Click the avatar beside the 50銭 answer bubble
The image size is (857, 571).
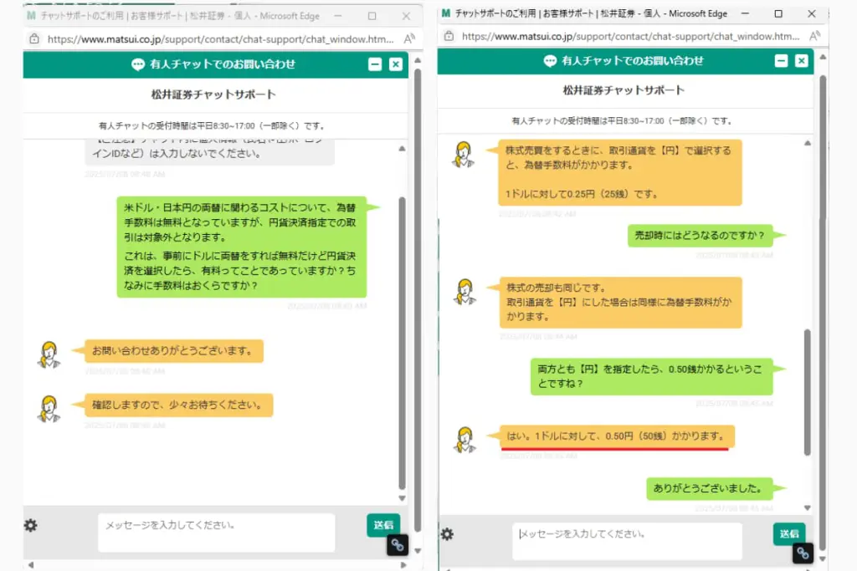point(464,439)
